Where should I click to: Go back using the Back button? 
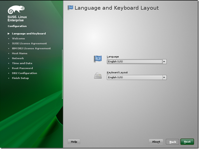pos(172,142)
